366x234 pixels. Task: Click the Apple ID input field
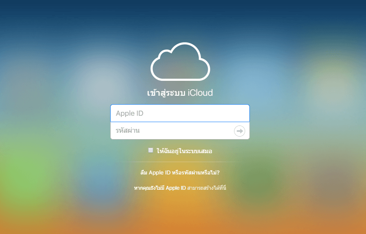(x=180, y=114)
